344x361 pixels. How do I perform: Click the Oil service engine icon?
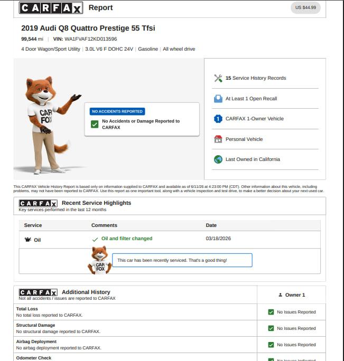28,240
